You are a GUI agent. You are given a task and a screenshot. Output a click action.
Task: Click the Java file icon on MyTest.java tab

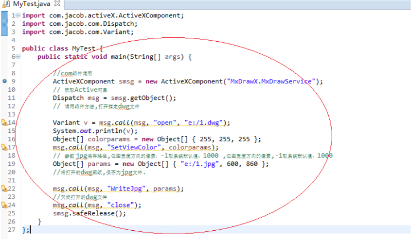coord(7,4)
